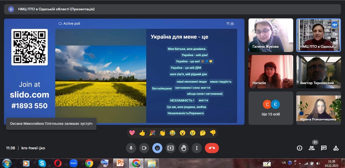Leave the call with red button
345x168 pixels.
pos(212,148)
